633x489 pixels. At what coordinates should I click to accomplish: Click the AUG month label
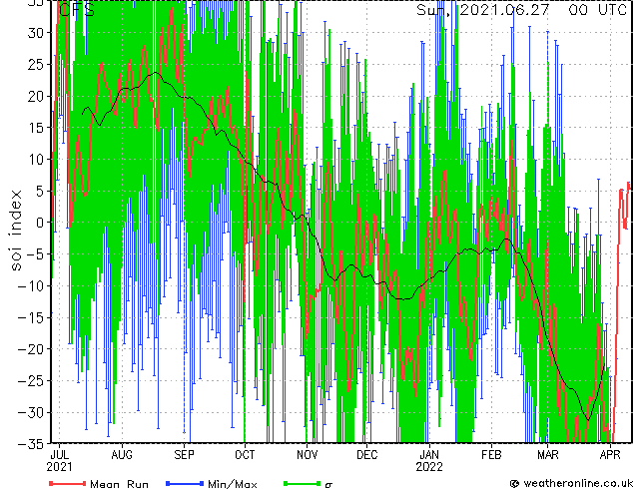point(122,455)
